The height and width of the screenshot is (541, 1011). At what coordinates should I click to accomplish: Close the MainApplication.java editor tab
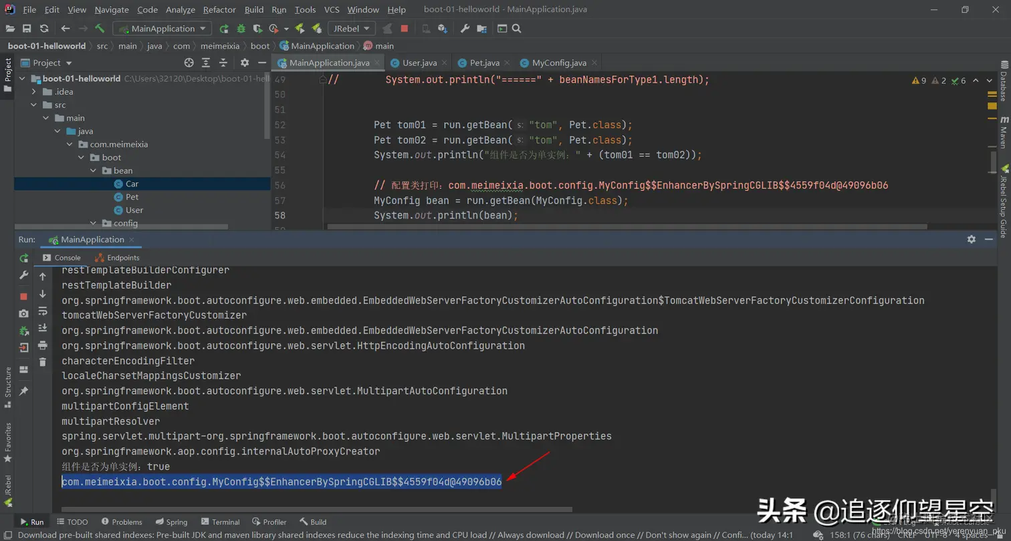(x=377, y=63)
